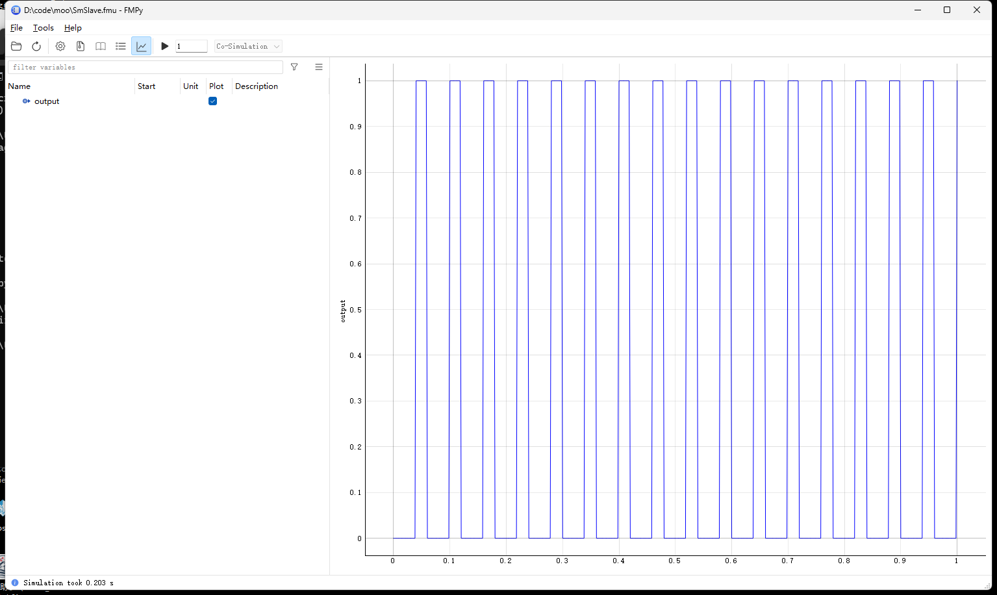The image size is (997, 595).
Task: Reload the FMU with the refresh icon
Action: [x=36, y=46]
